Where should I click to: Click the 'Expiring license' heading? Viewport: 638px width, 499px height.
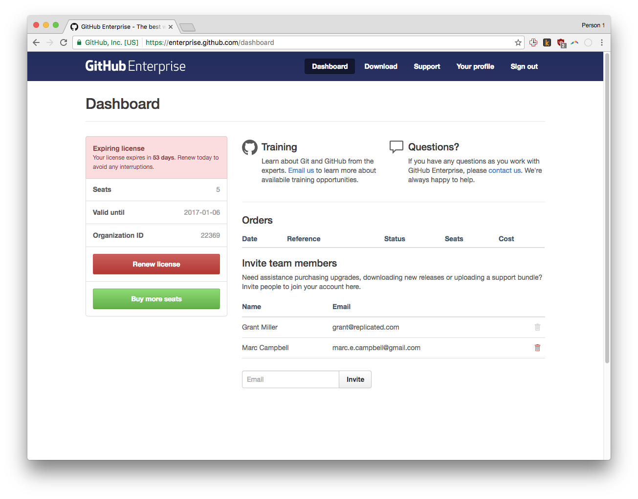click(119, 148)
